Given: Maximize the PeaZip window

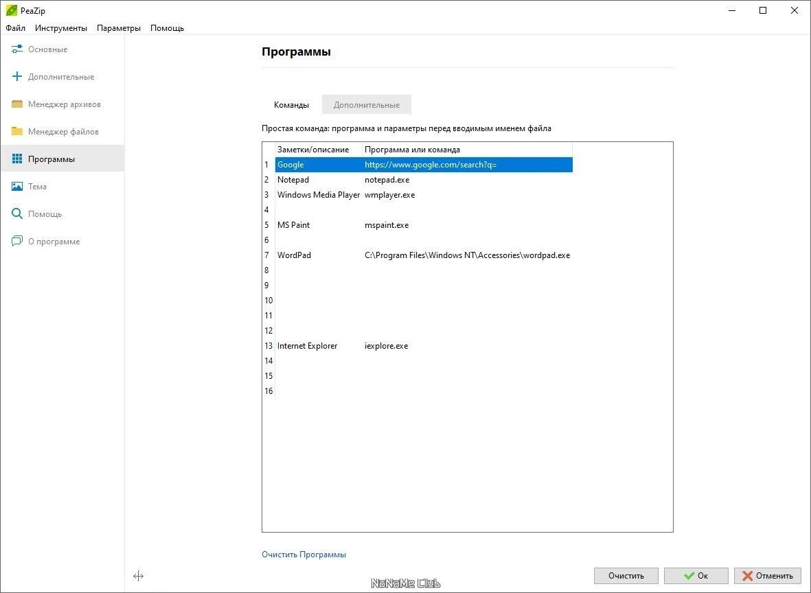Looking at the screenshot, I should 763,10.
